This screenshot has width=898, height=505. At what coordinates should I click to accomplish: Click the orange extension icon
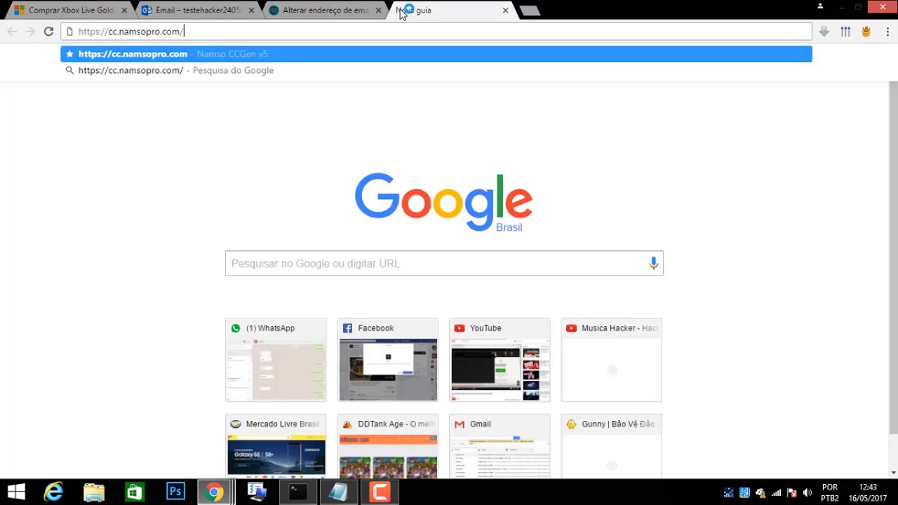(x=866, y=32)
